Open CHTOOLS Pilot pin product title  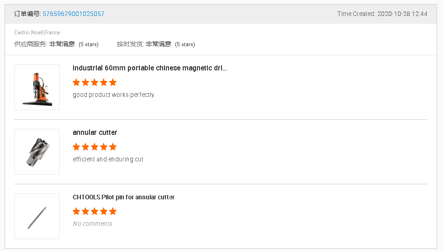click(123, 198)
